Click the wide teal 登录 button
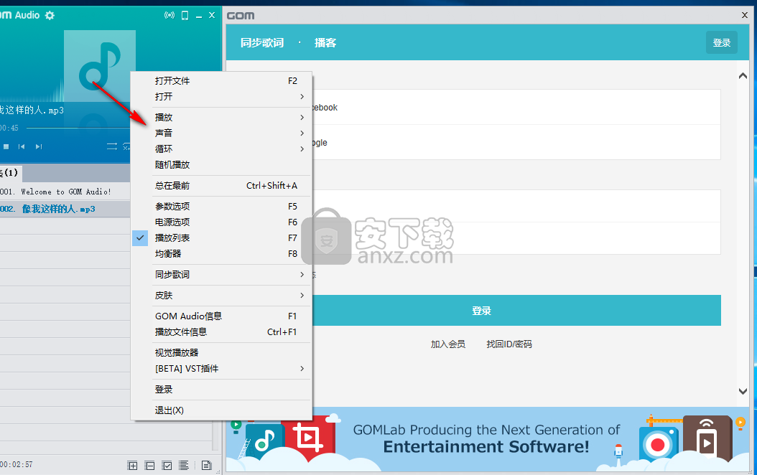 pos(481,311)
